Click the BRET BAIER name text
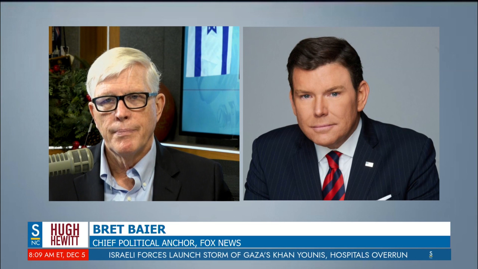478x269 pixels. click(129, 229)
